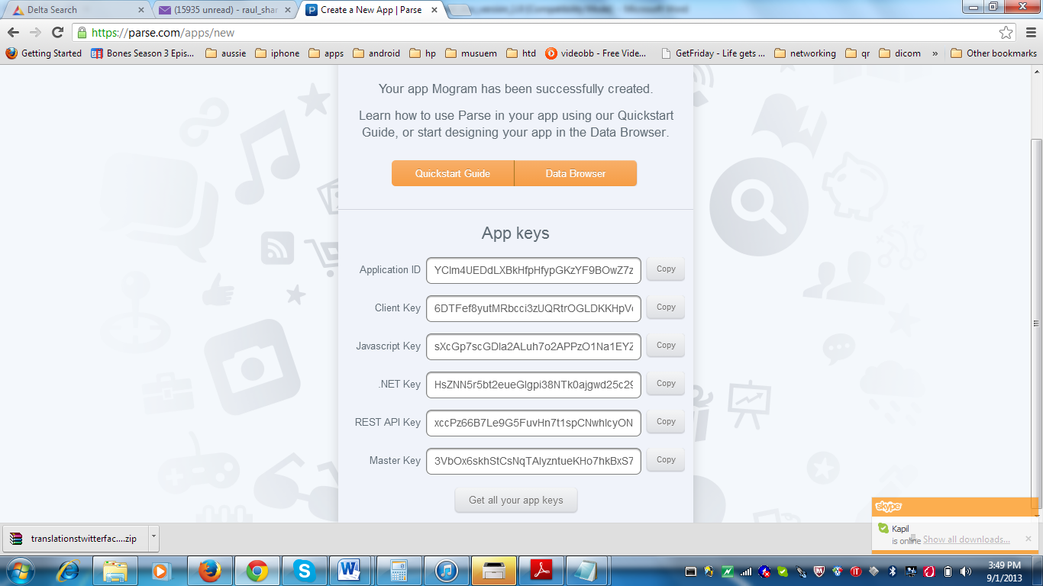Switch to Firefox in the taskbar

(209, 570)
